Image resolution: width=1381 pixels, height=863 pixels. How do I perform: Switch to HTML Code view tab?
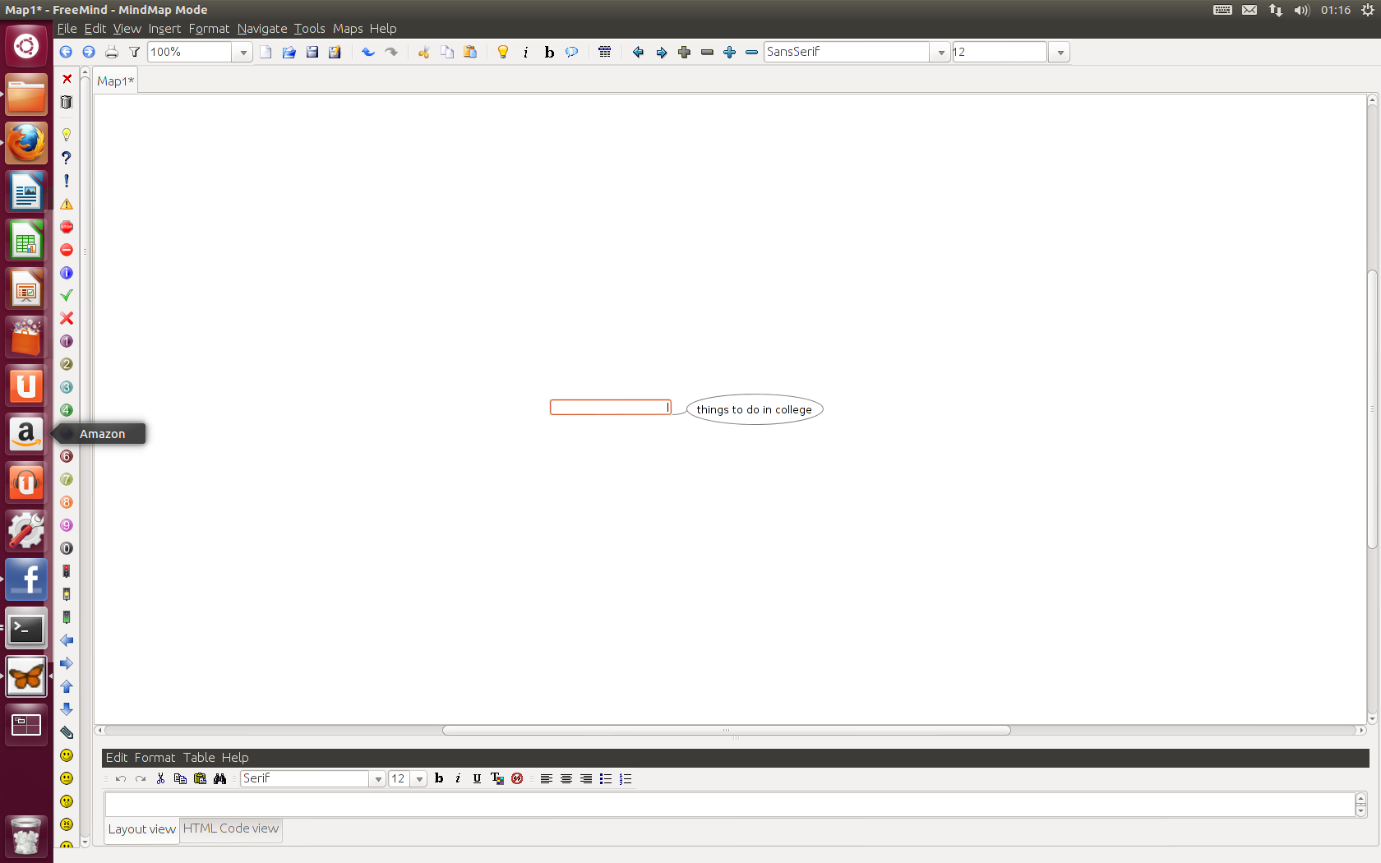tap(230, 828)
